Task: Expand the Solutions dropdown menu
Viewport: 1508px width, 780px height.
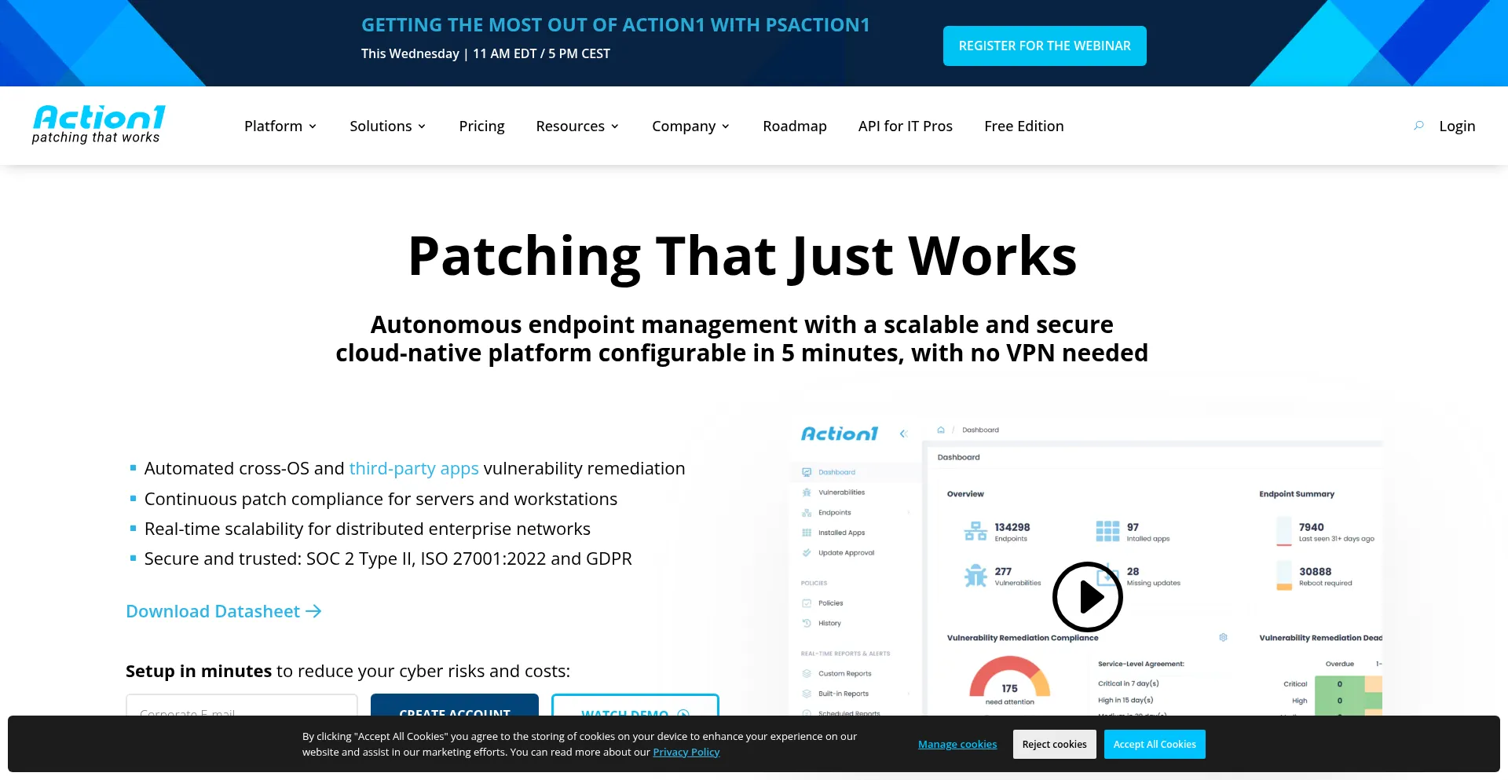Action: pyautogui.click(x=387, y=126)
